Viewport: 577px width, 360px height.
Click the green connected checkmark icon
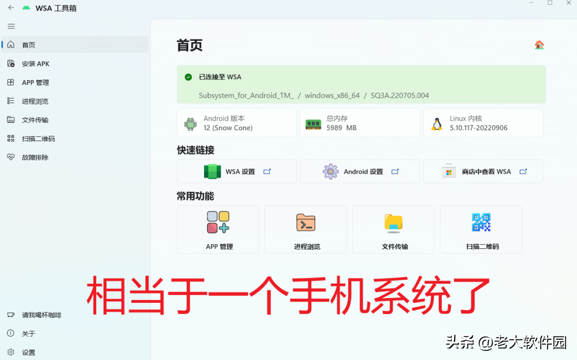(x=189, y=77)
